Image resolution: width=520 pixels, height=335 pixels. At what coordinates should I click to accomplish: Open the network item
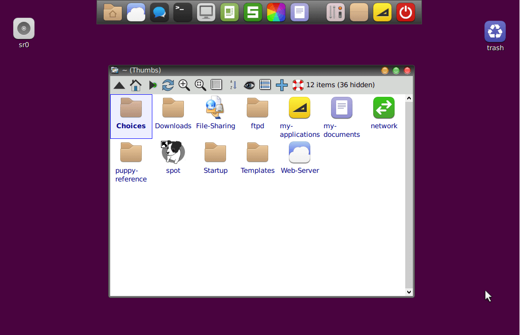[x=384, y=113]
